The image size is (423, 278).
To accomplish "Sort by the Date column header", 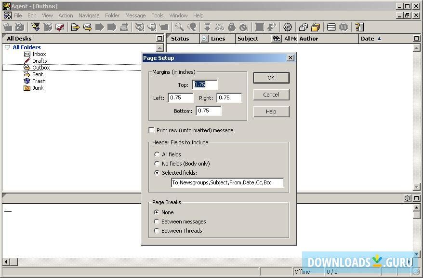I will click(367, 39).
